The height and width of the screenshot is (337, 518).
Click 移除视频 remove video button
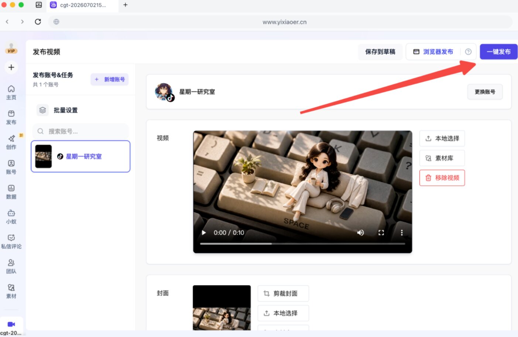(442, 178)
